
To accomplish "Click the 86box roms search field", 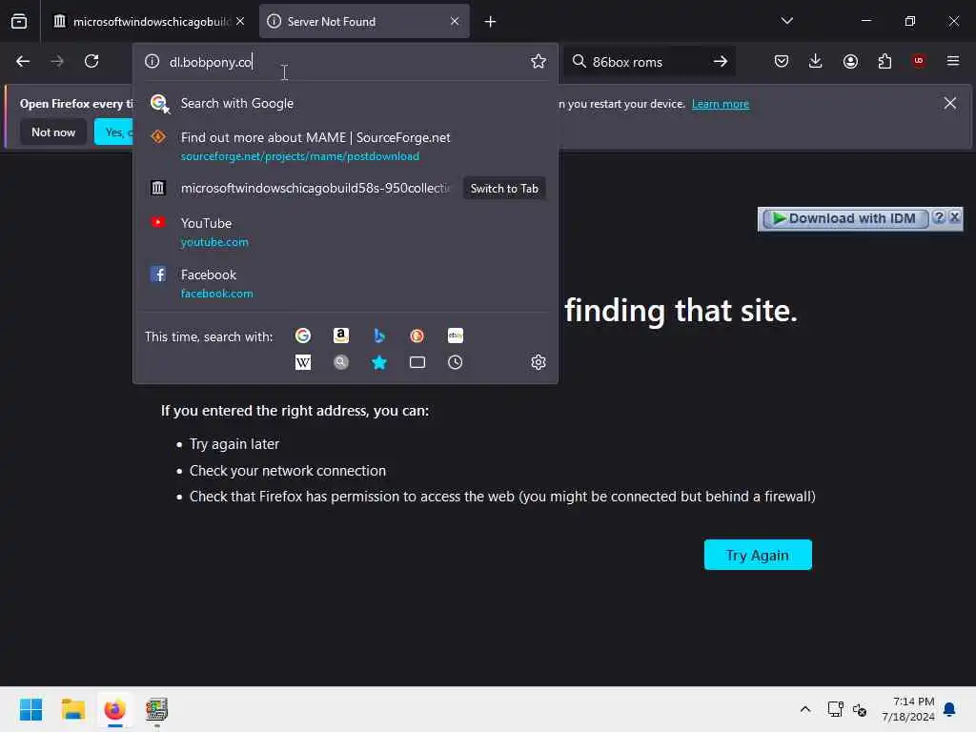I will (648, 61).
